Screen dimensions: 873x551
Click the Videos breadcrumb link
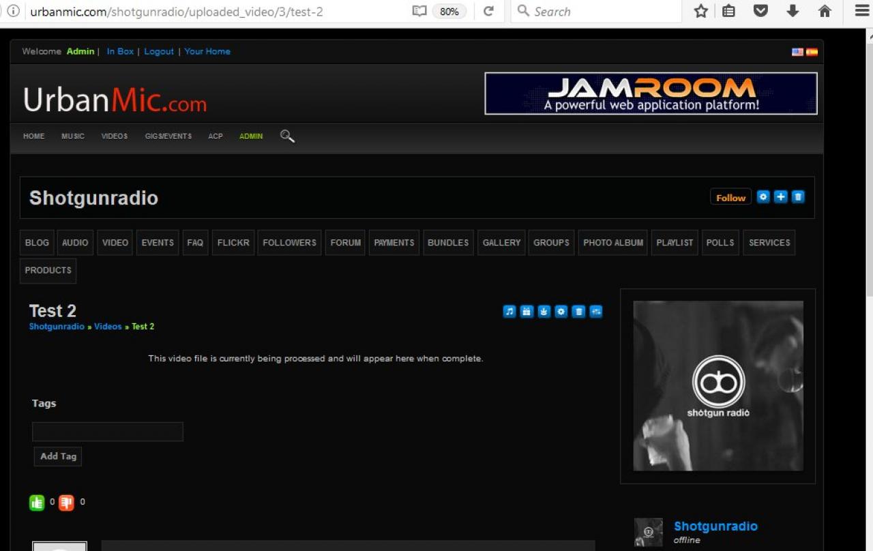tap(108, 327)
